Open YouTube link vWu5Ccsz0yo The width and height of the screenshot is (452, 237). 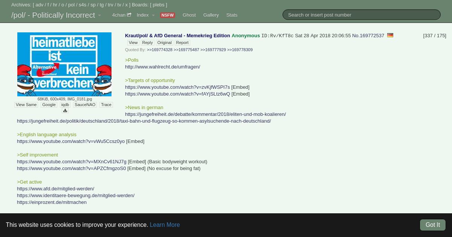click(x=71, y=141)
